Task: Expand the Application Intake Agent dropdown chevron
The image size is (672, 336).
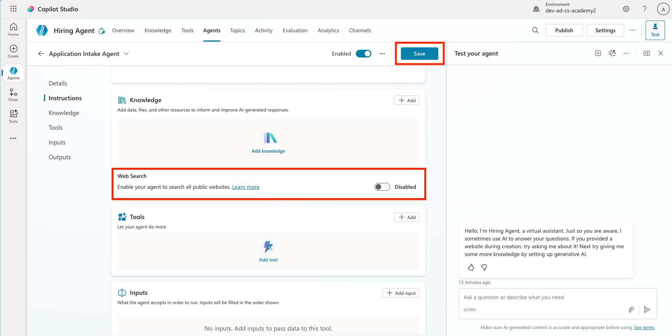Action: tap(126, 54)
